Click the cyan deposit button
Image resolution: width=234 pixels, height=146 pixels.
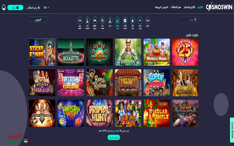pyautogui.click(x=16, y=8)
